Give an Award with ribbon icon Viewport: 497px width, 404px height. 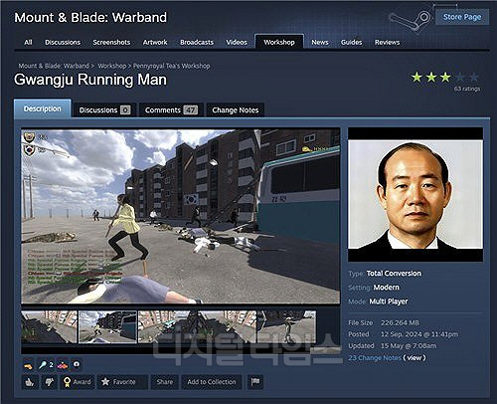(78, 382)
